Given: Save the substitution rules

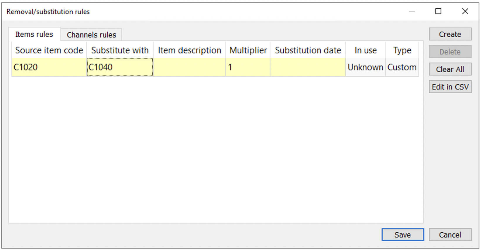Looking at the screenshot, I should (402, 235).
